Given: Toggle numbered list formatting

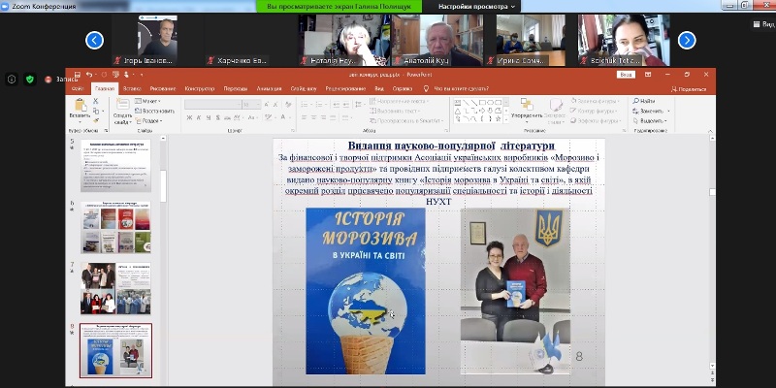Looking at the screenshot, I should pos(319,105).
